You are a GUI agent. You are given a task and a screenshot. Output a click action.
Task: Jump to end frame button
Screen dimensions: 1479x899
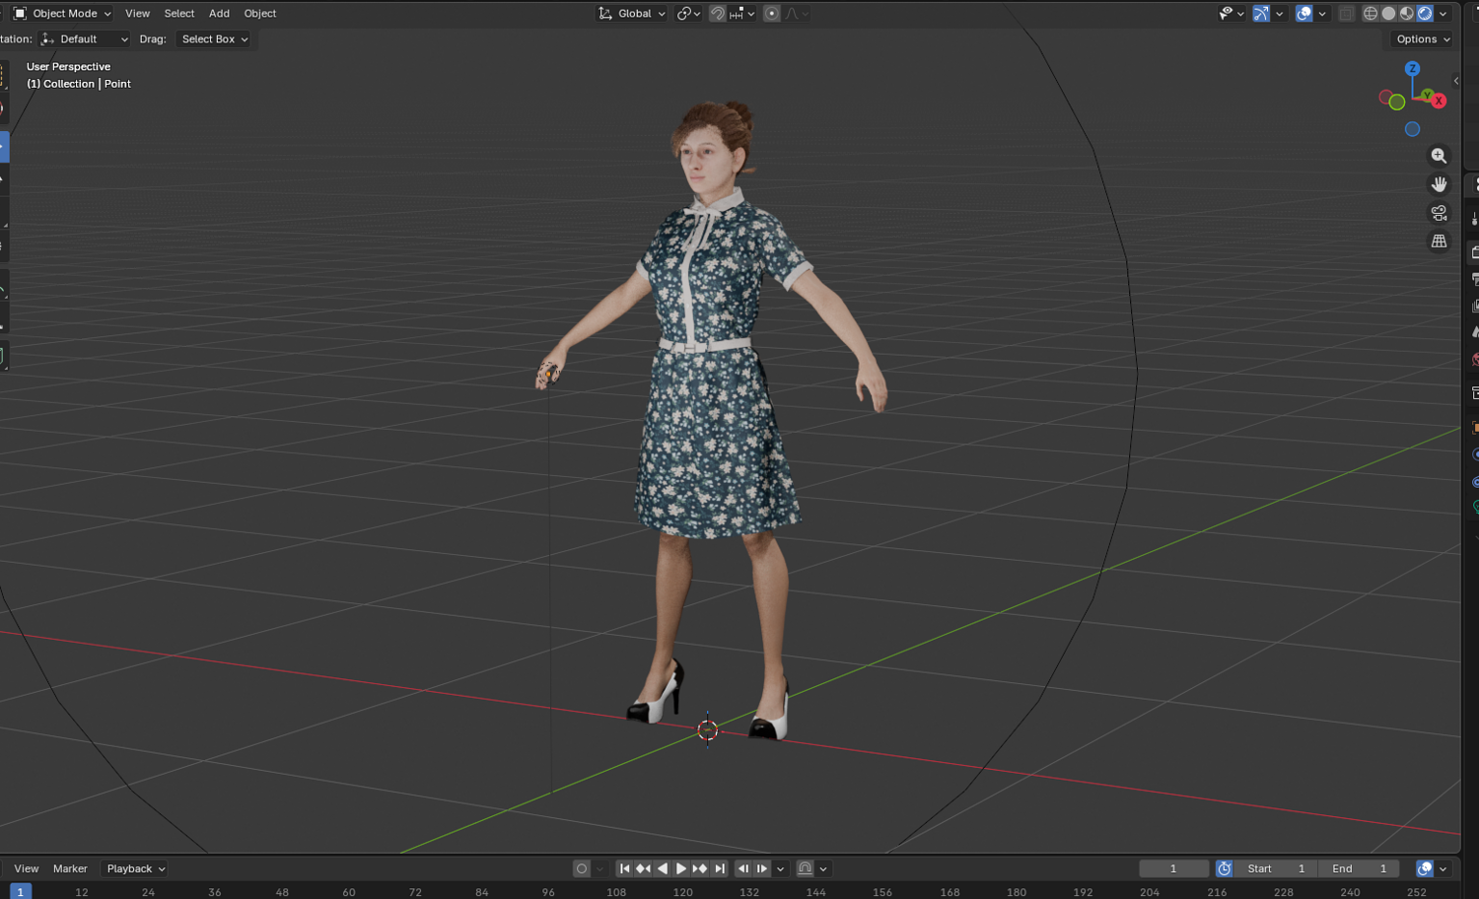click(x=720, y=868)
